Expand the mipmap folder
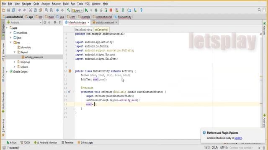Image resolution: width=268 pixels, height=150 pixels. tap(15, 62)
